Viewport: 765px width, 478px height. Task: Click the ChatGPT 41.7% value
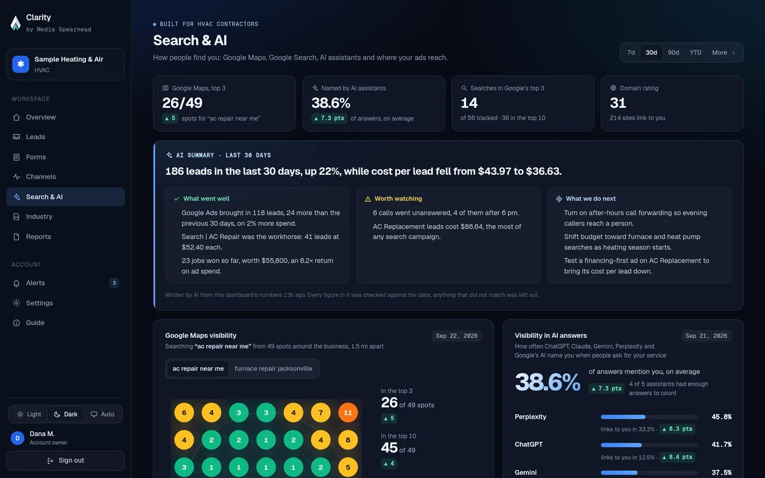pyautogui.click(x=722, y=445)
